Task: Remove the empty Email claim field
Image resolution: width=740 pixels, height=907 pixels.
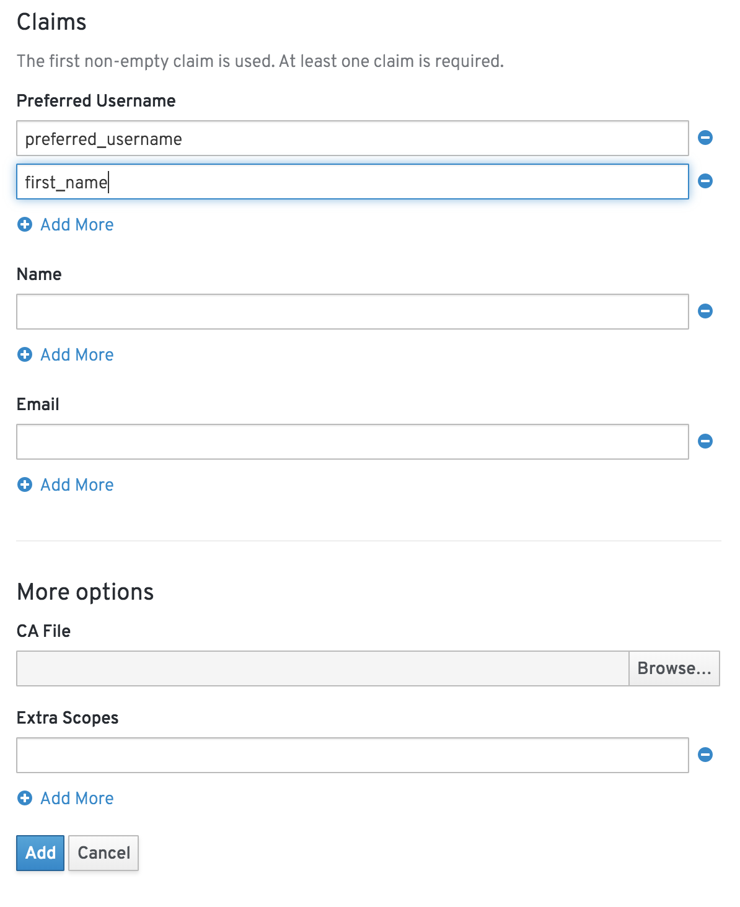Action: pyautogui.click(x=705, y=441)
